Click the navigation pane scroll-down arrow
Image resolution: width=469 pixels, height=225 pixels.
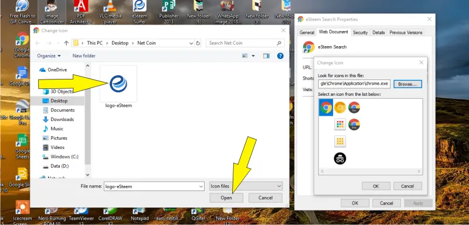[x=87, y=175]
